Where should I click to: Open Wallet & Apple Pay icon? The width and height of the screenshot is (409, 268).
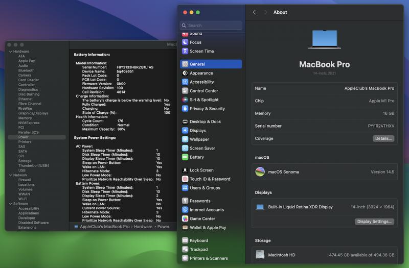(185, 228)
